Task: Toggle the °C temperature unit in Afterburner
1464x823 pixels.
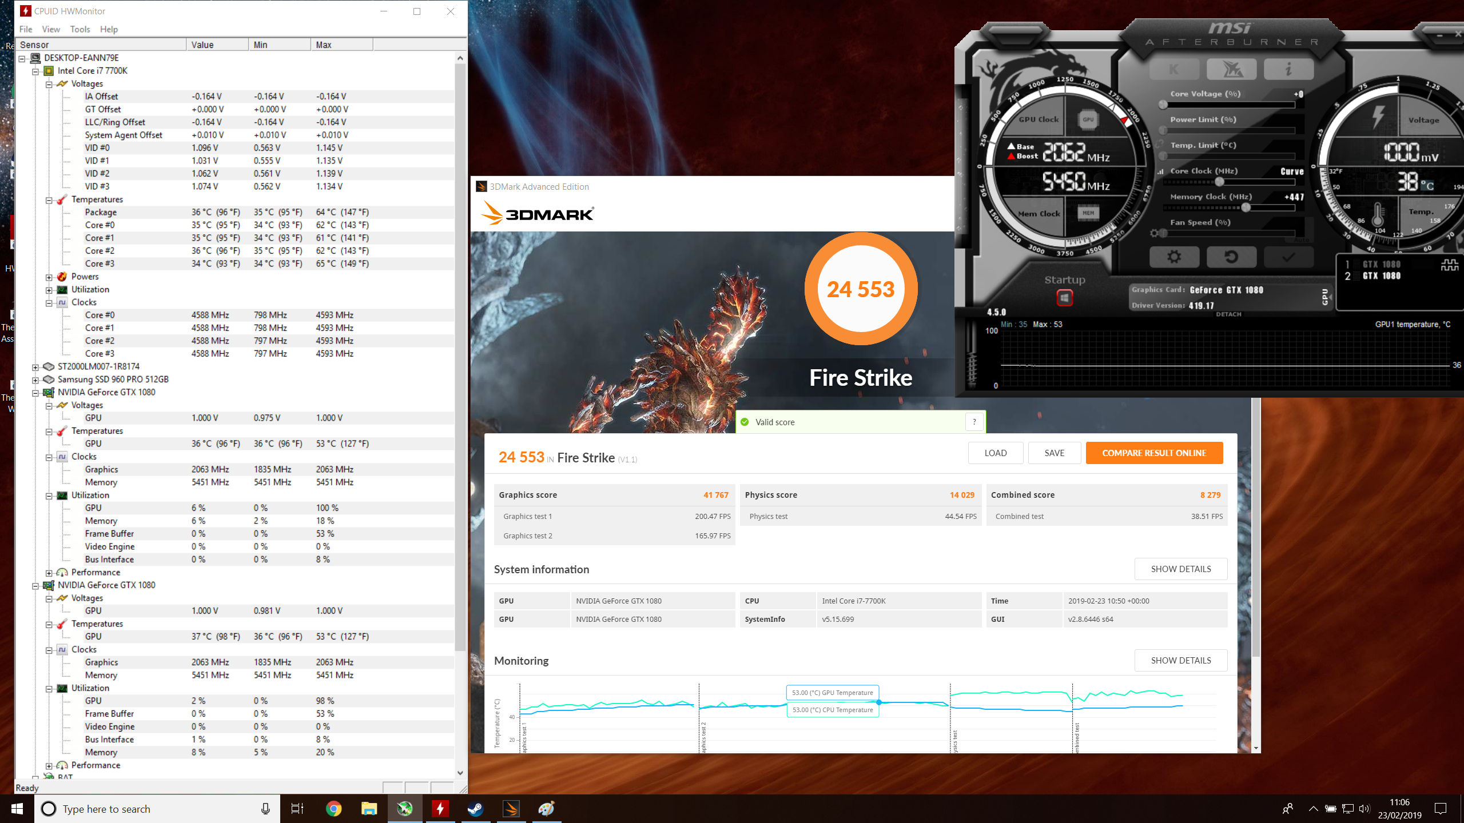Action: tap(1427, 185)
